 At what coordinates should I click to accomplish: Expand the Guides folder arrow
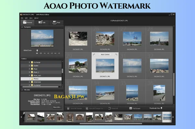[x=30, y=66]
